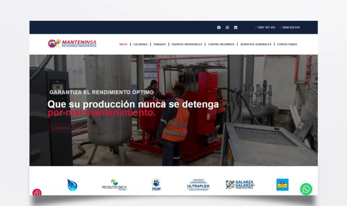Click the red text "por mal mantenimiento."
This screenshot has height=206, width=347.
(102, 113)
